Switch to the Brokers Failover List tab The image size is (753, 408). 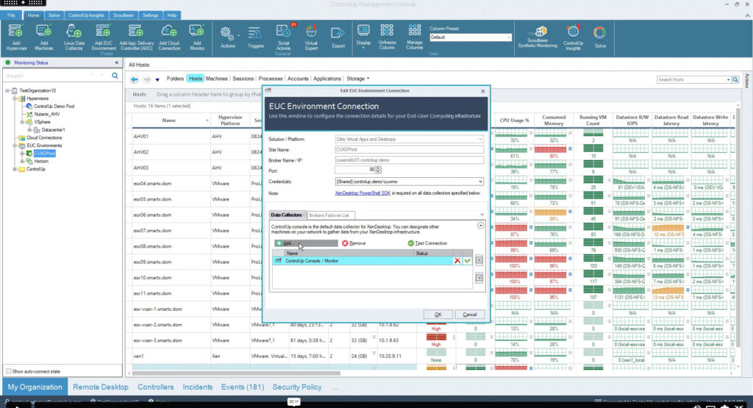tap(330, 215)
